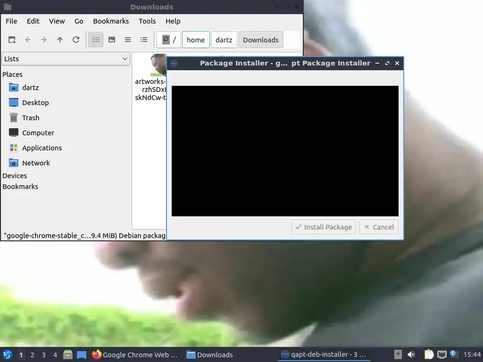Go back with the left arrow icon
The width and height of the screenshot is (483, 362).
28,40
